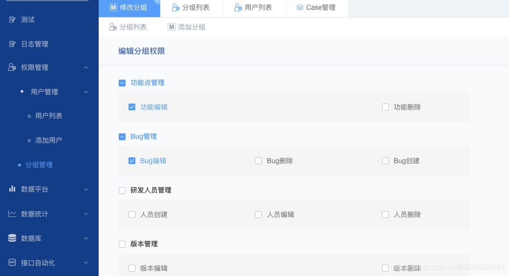509x276 pixels.
Task: Expand the 数据平台 menu chevron
Action: point(86,190)
